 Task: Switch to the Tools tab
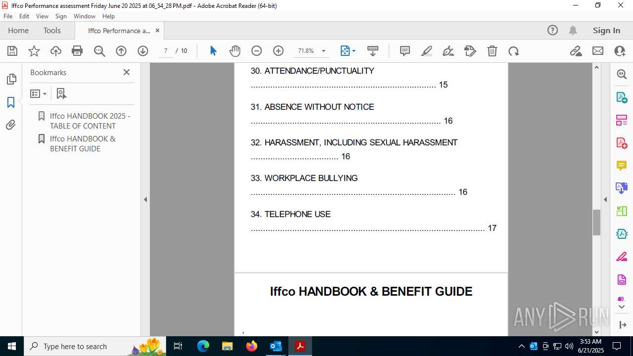tap(52, 30)
